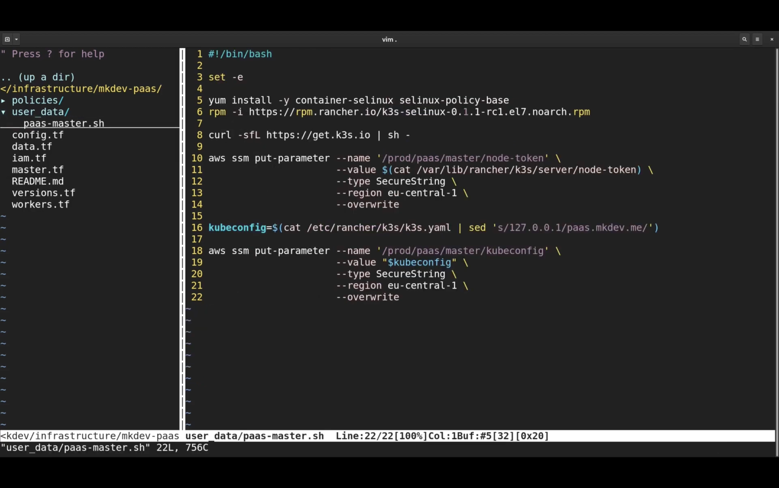Click '.. (up a dir)' entry
Screen dimensions: 779x488
click(x=38, y=77)
